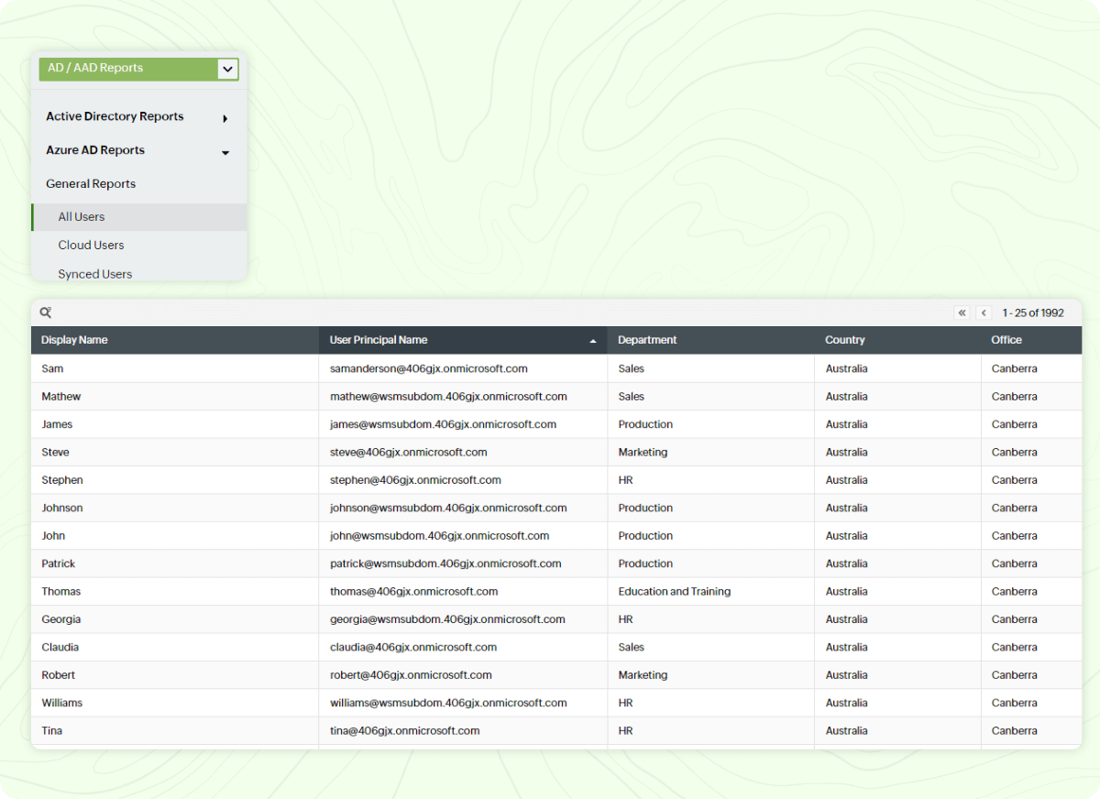Click samanderson@406gjx.onmicrosoft.com in the table
Viewport: 1100px width, 799px height.
(x=429, y=368)
